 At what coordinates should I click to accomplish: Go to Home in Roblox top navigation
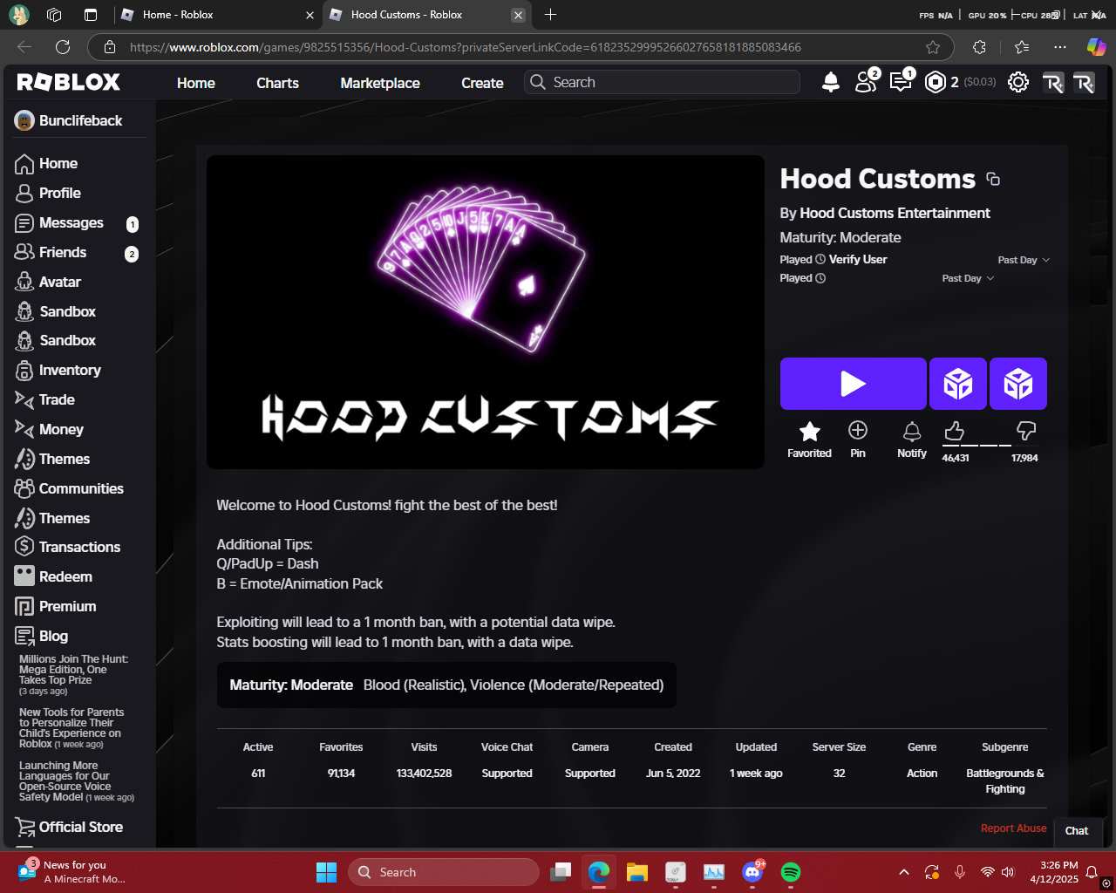coord(196,83)
